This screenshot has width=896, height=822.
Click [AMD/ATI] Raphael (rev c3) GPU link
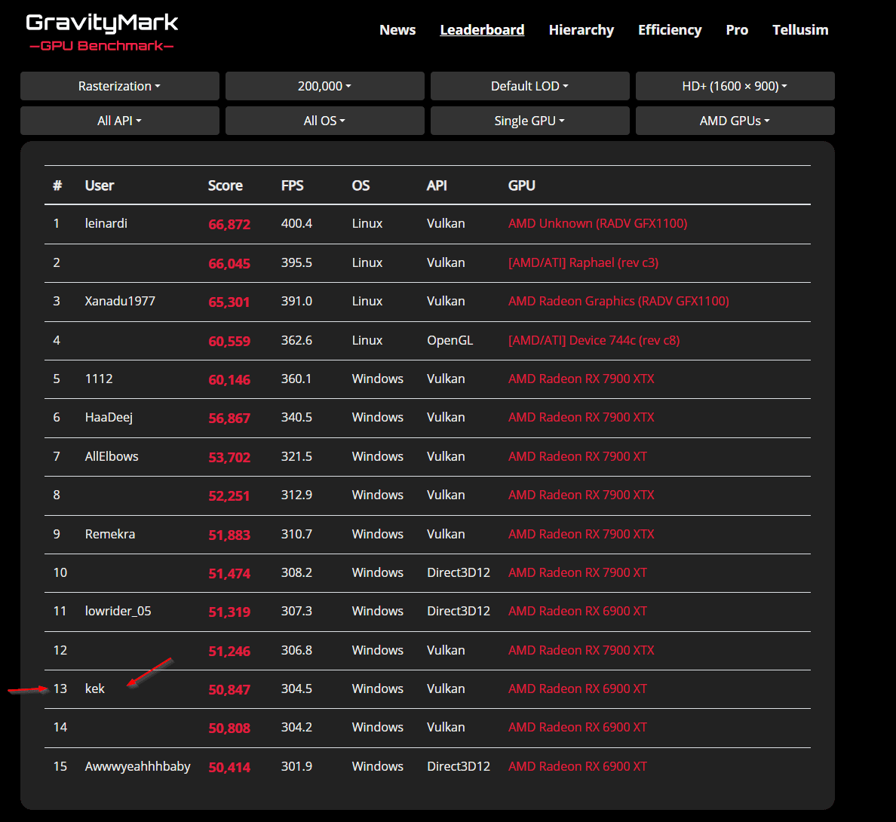pyautogui.click(x=584, y=262)
